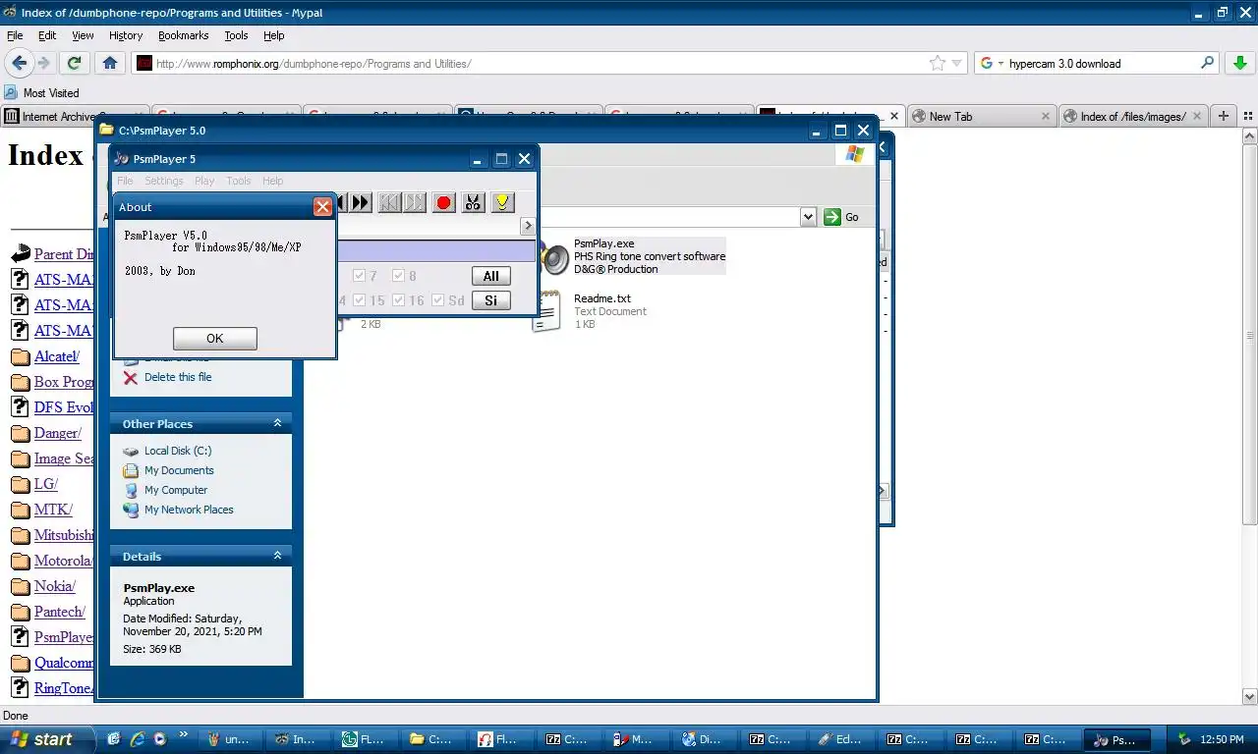Toggle channel 15 checkbox in PsmPlayer
This screenshot has width=1258, height=754.
click(359, 300)
